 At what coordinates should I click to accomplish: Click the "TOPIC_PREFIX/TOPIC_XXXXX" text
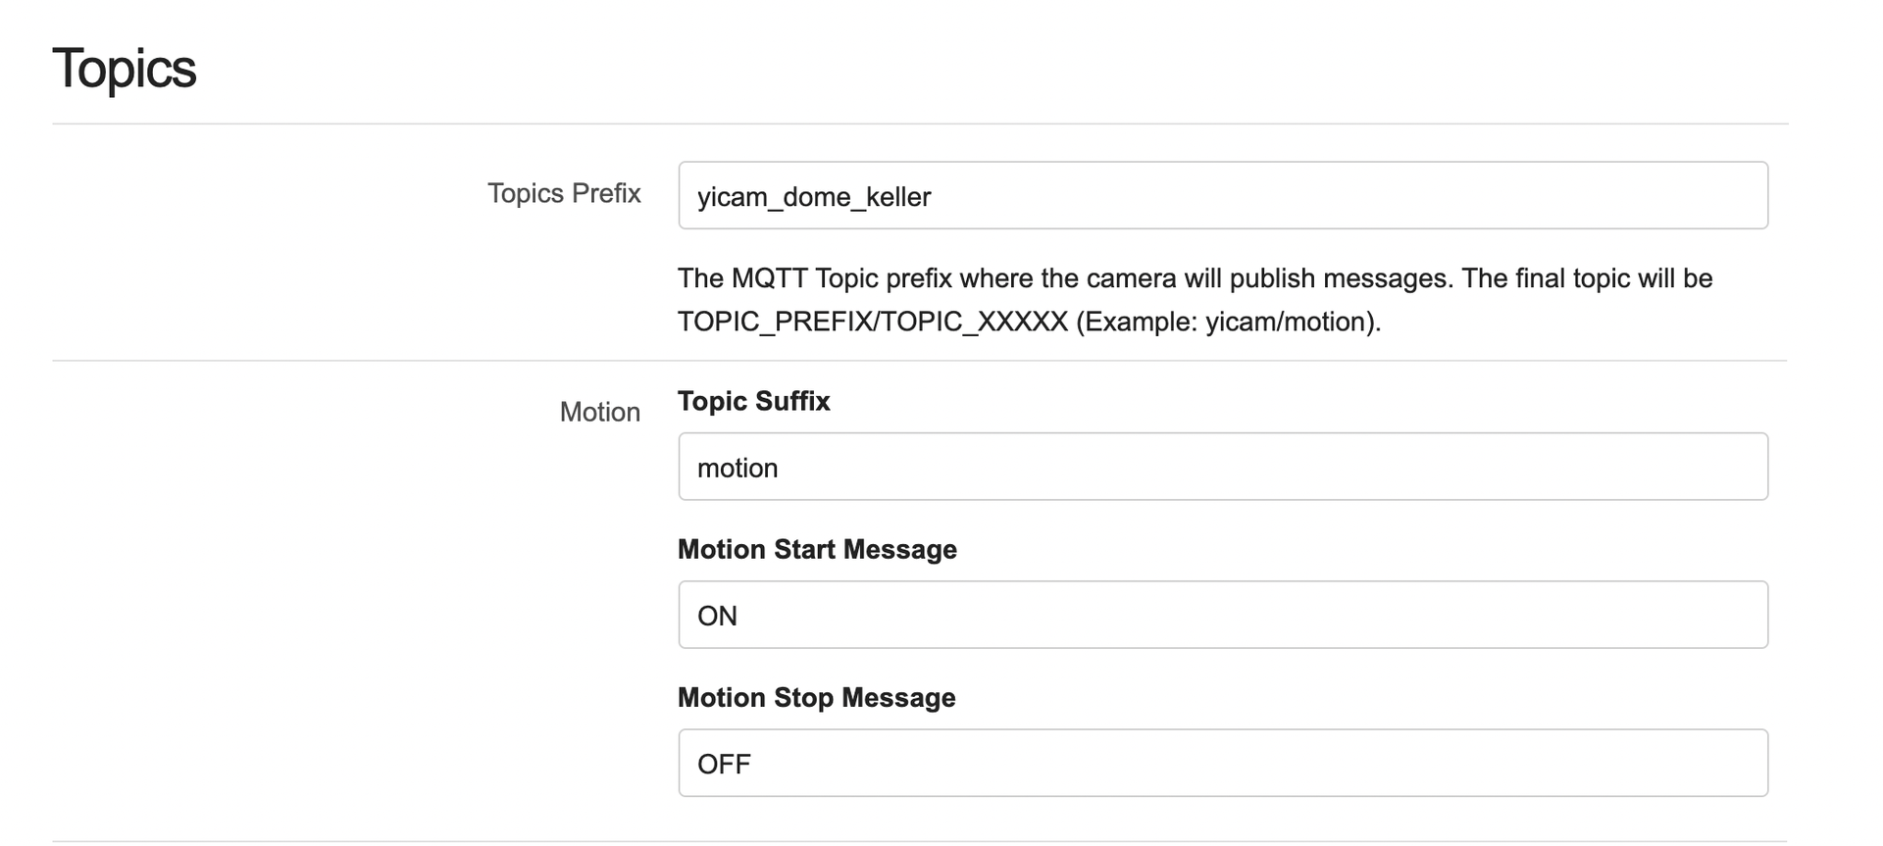tap(872, 322)
